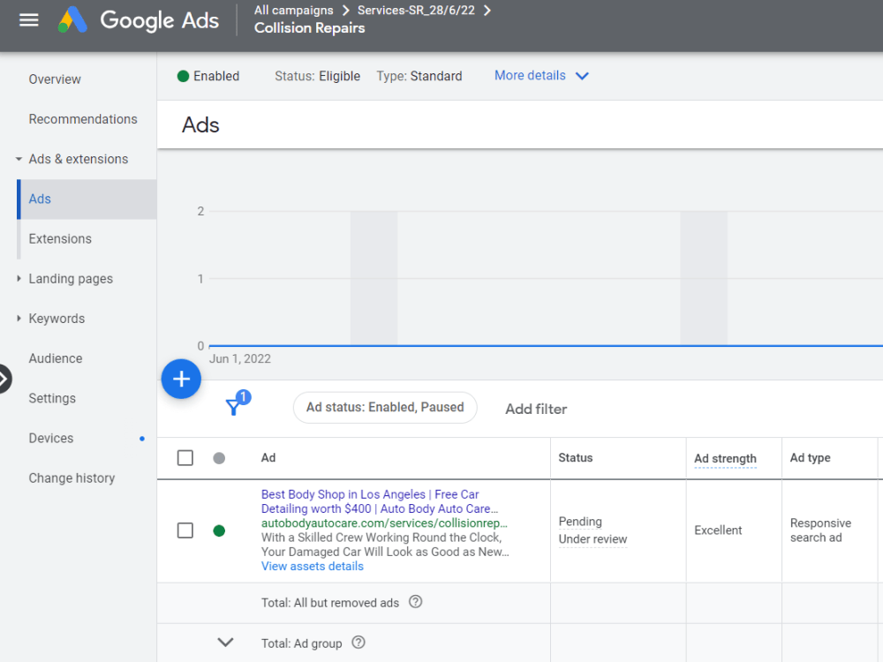Image resolution: width=883 pixels, height=662 pixels.
Task: Click Type: Standard text
Action: [419, 76]
